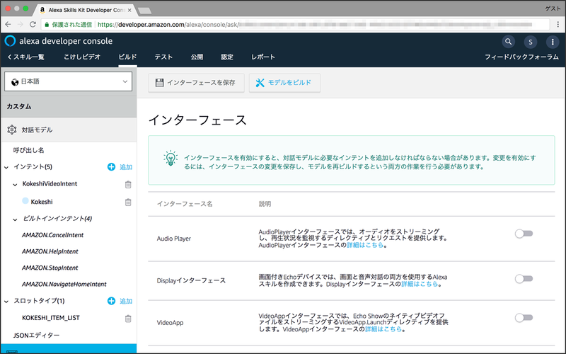The width and height of the screenshot is (566, 354).
Task: Select AMAZON.NavigateHomeIntent in sidebar
Action: coord(64,285)
